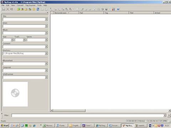Open the Convert menu
171x128 pixels.
[20, 5]
